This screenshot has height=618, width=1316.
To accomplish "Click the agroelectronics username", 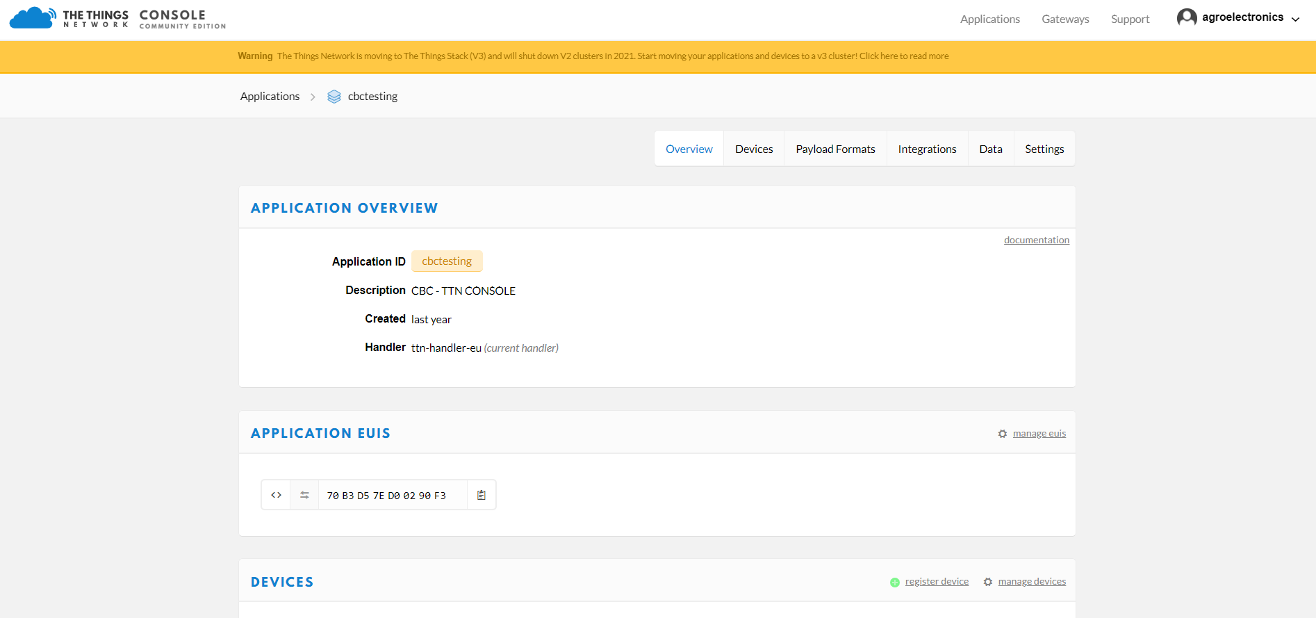I will (x=1242, y=17).
